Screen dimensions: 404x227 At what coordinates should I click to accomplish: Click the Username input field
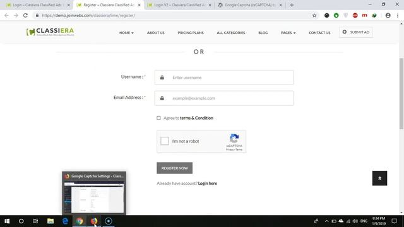coord(224,77)
